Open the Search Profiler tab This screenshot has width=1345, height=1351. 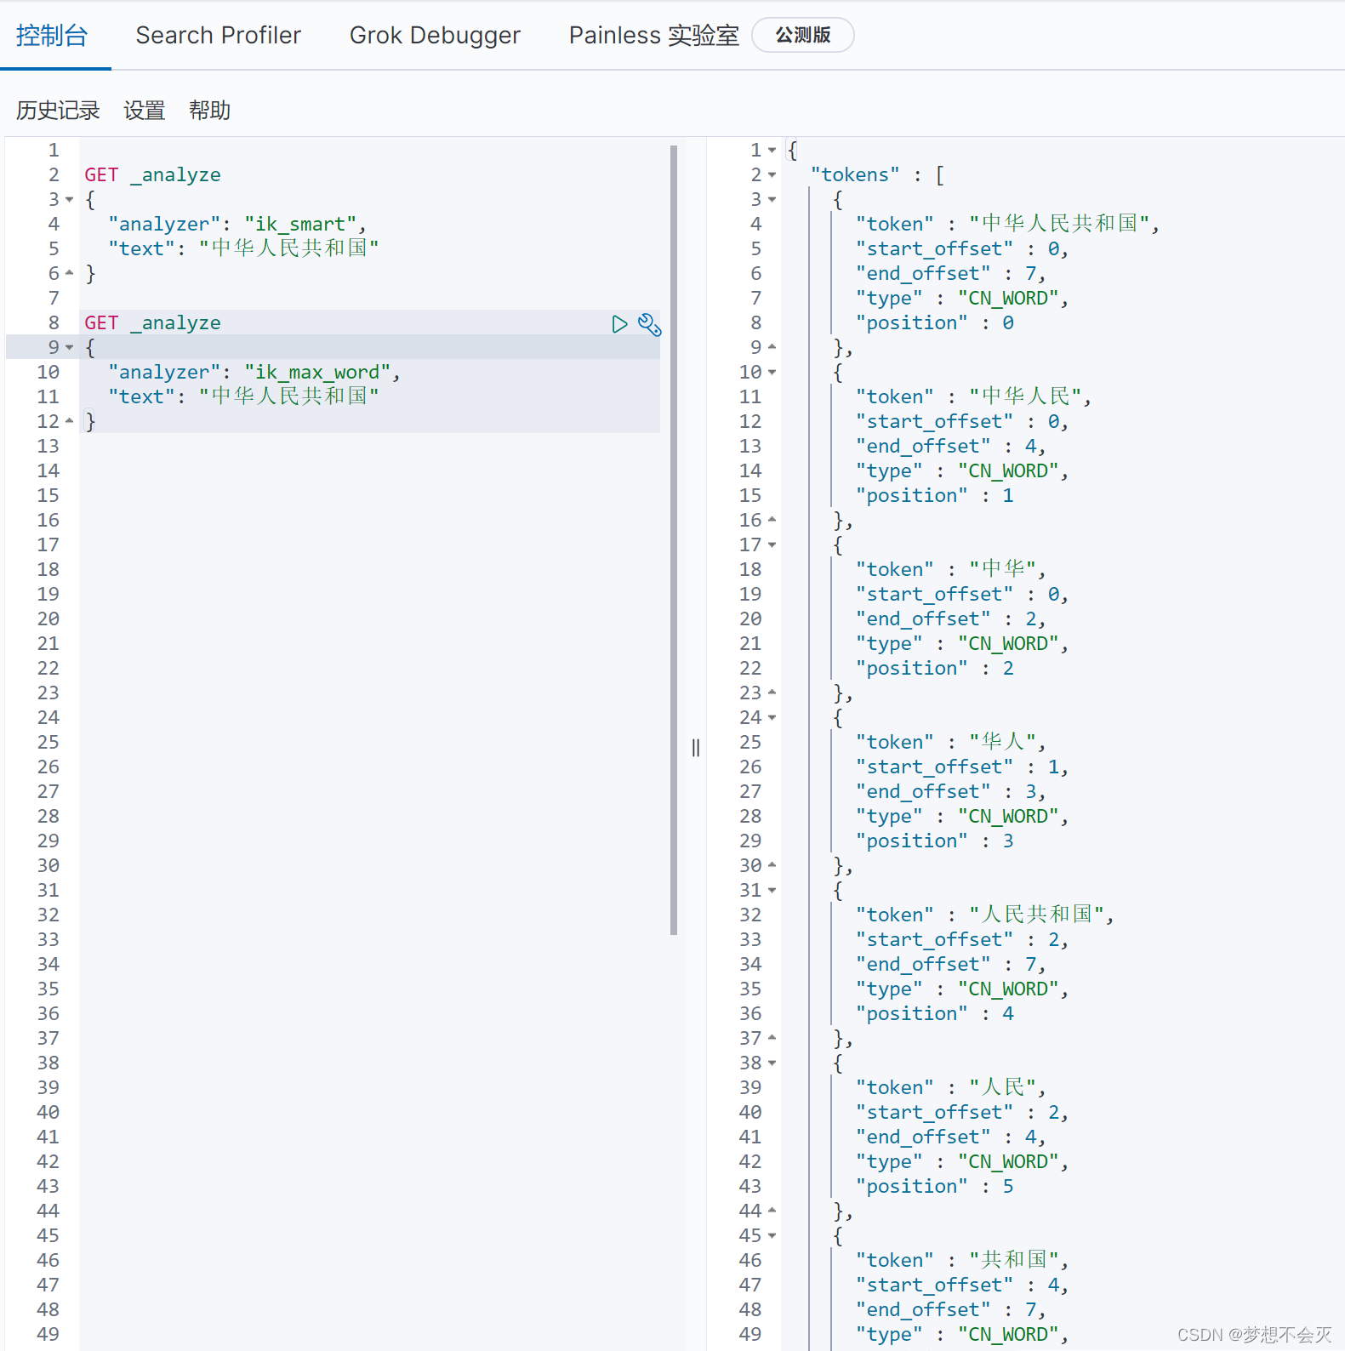pos(219,36)
